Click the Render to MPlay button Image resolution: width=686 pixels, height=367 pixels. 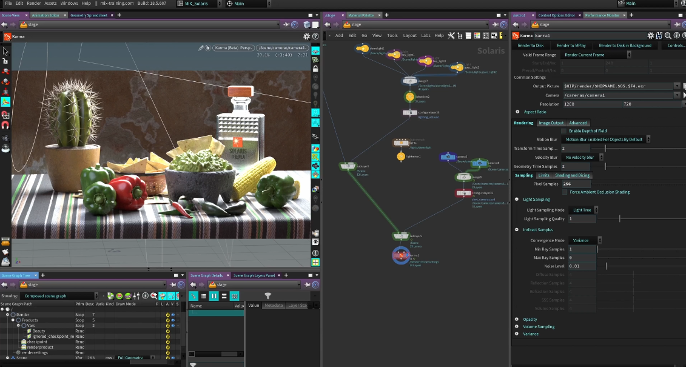tap(571, 45)
